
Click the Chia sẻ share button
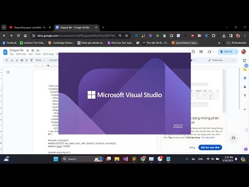click(x=226, y=51)
